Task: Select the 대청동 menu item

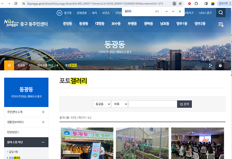Action: pyautogui.click(x=100, y=24)
